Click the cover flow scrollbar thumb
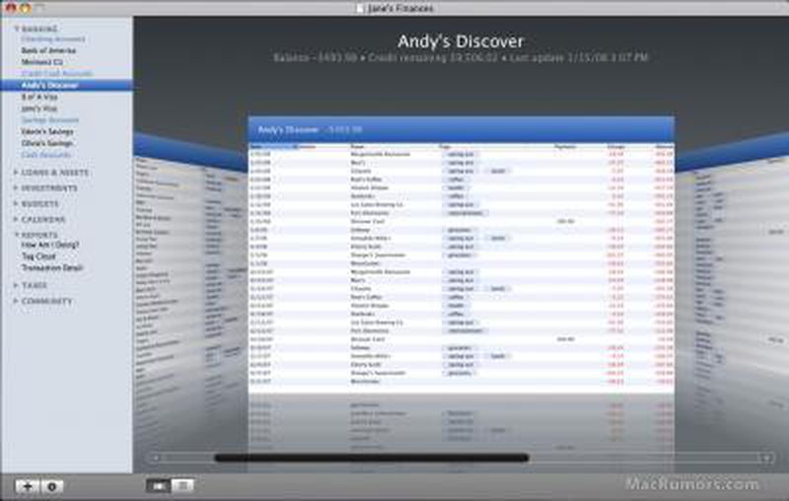The image size is (789, 501). 372,458
